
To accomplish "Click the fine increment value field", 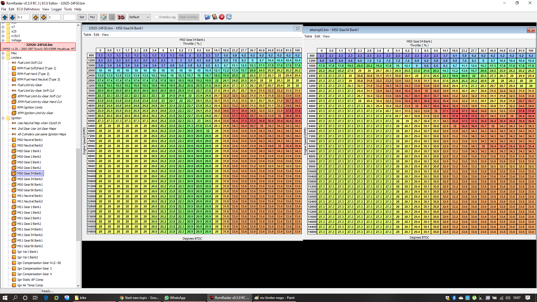I will 23,17.
